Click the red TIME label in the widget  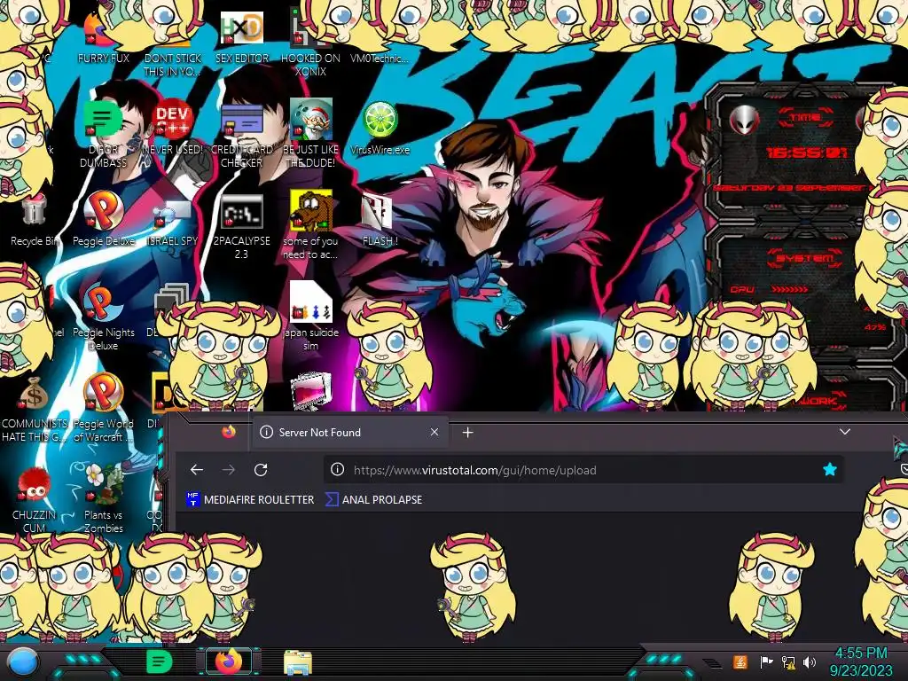tap(805, 117)
